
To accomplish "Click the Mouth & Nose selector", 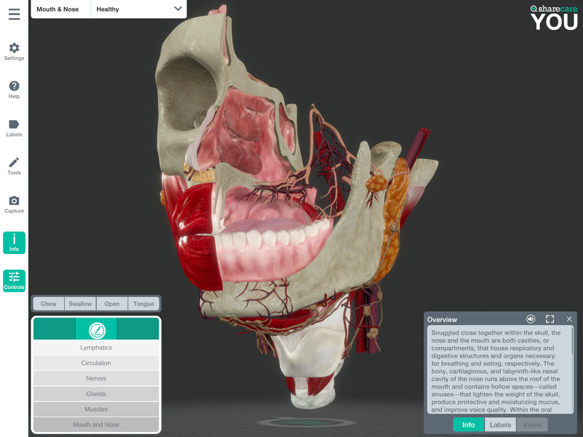I will [61, 9].
